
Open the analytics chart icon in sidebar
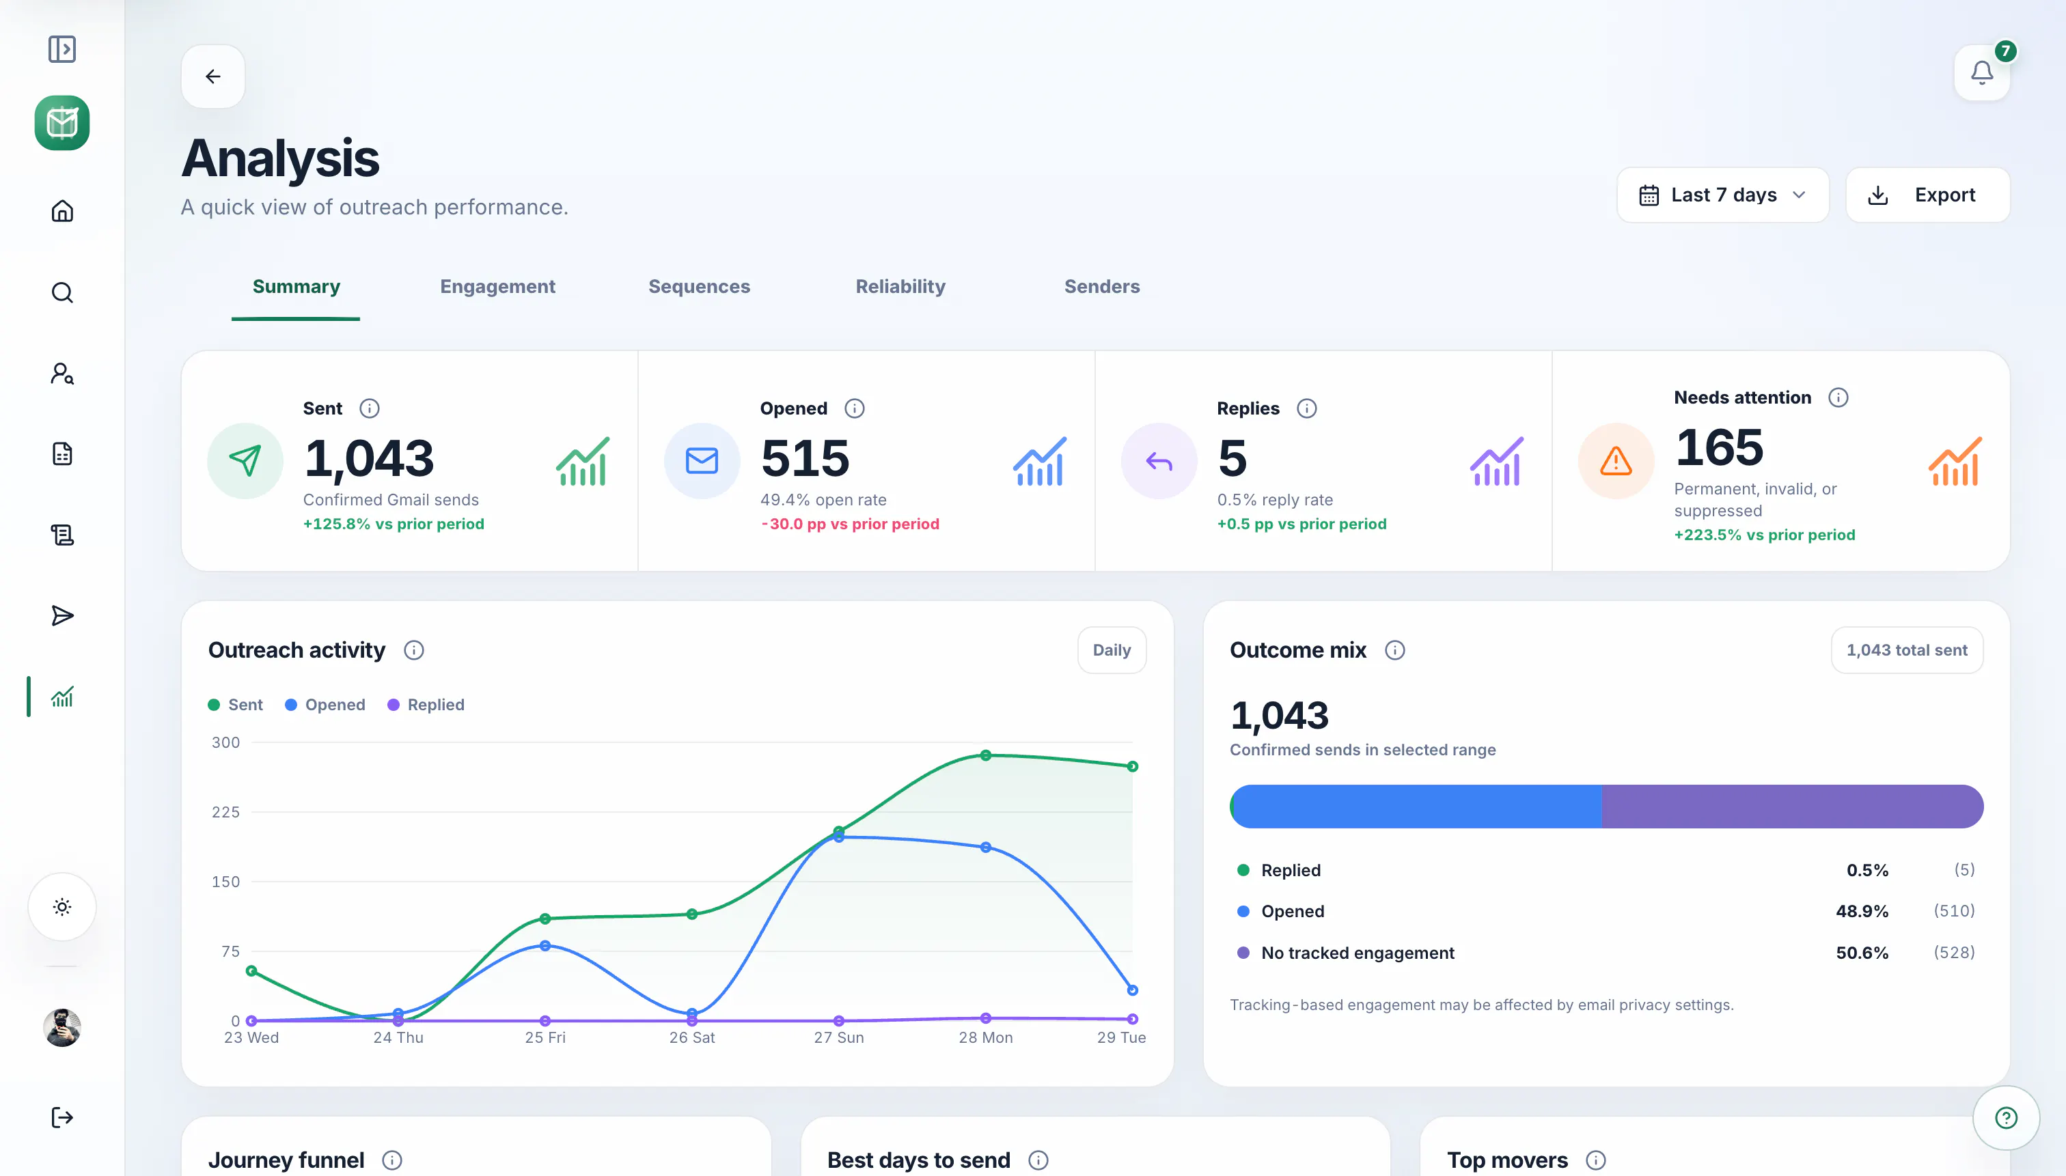click(x=62, y=696)
